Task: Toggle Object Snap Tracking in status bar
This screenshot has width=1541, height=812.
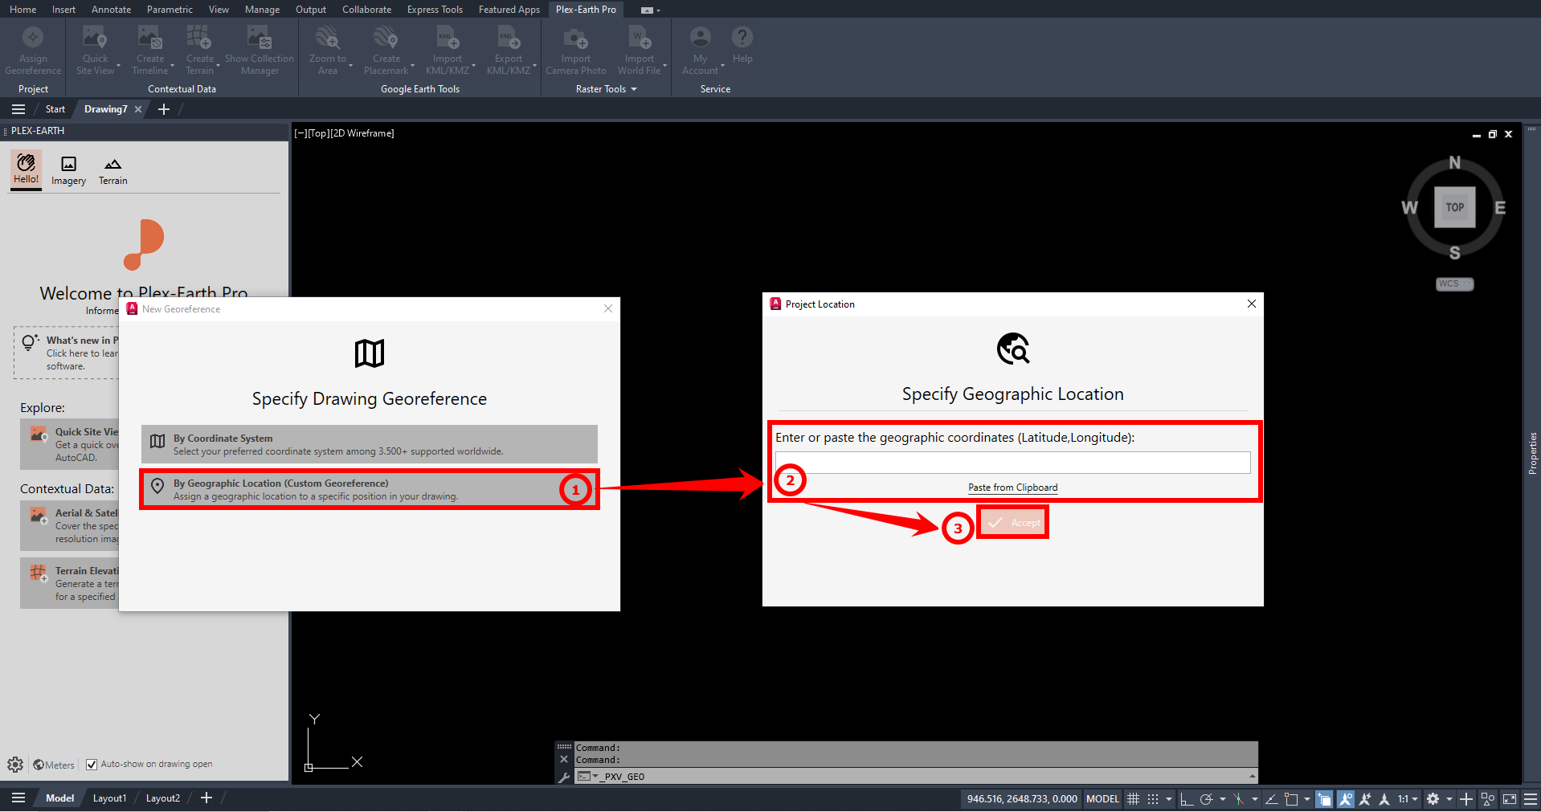Action: 1272,799
